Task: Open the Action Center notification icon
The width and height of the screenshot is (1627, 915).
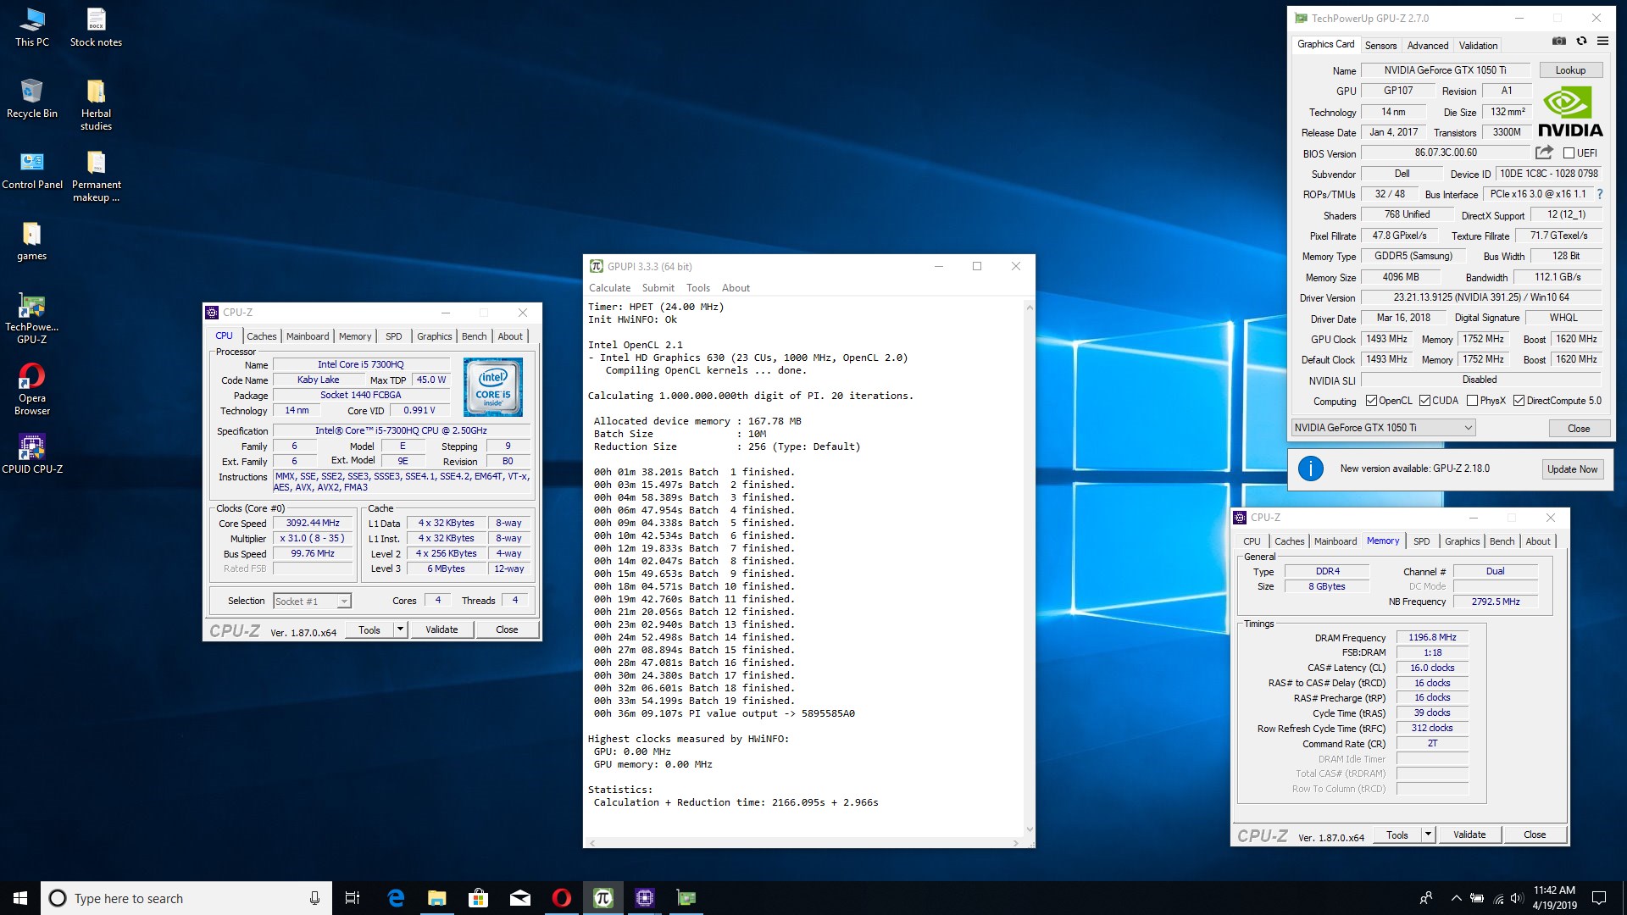Action: pyautogui.click(x=1599, y=898)
